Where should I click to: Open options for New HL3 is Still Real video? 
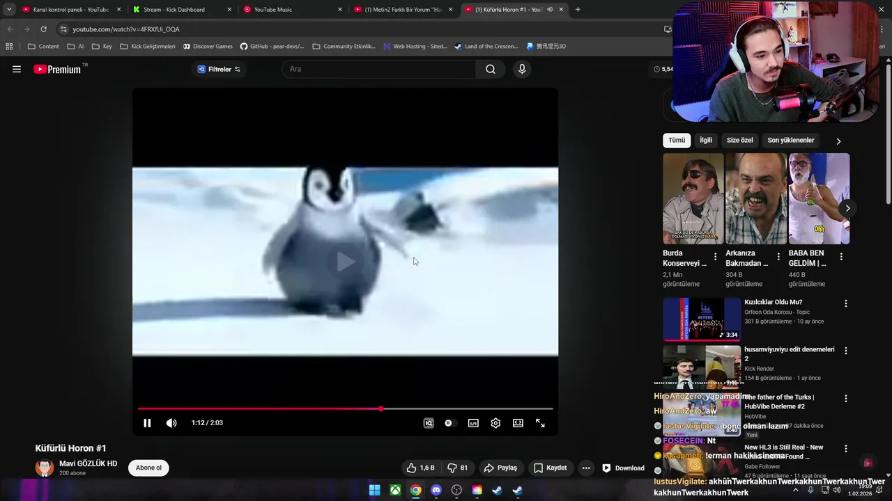click(846, 449)
